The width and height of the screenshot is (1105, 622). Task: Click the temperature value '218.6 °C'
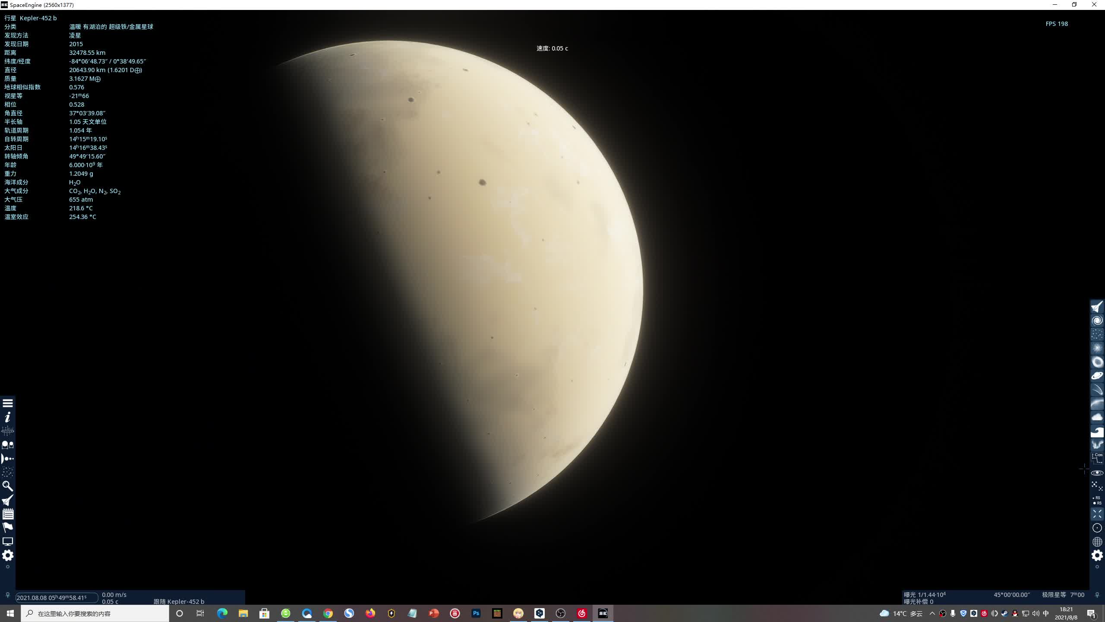tap(81, 208)
